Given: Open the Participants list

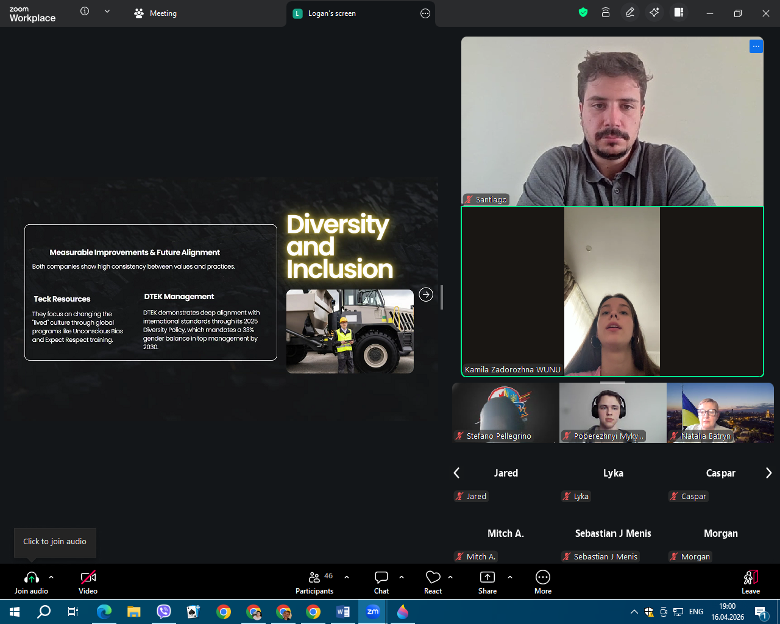Looking at the screenshot, I should tap(314, 582).
